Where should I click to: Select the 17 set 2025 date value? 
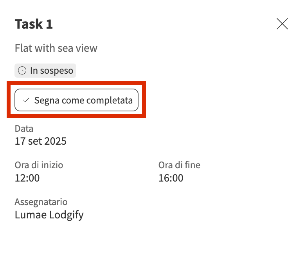coord(41,141)
